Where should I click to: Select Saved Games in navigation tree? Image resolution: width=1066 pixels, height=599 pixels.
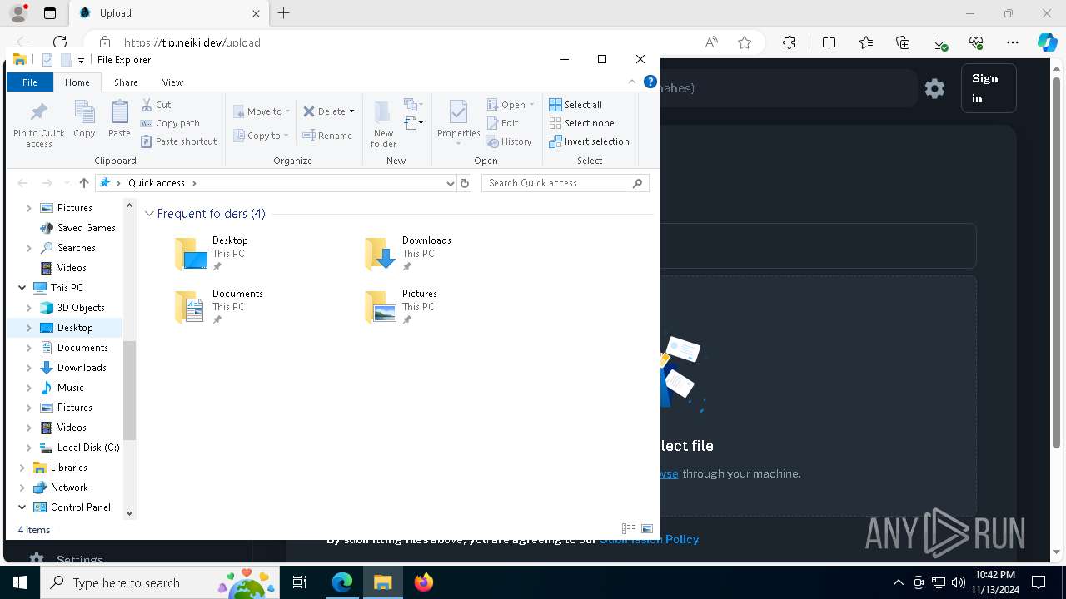click(x=86, y=228)
